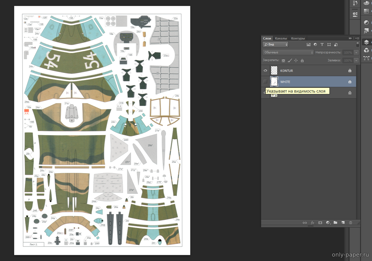Toggle the layer filtering switch
This screenshot has width=372, height=261.
(357, 44)
